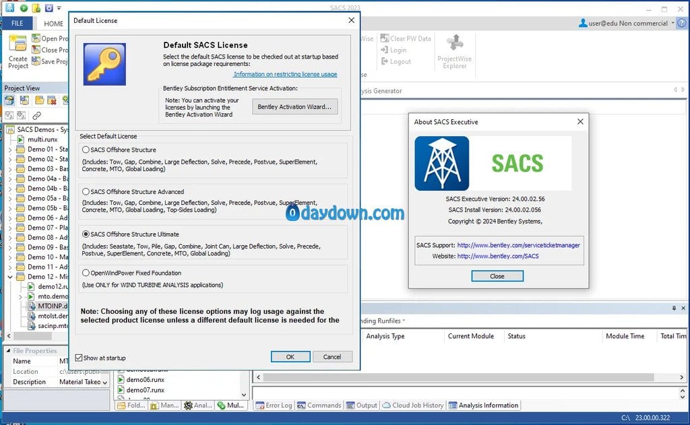Open the SACS Support service ticket link
The width and height of the screenshot is (690, 425).
coord(518,245)
